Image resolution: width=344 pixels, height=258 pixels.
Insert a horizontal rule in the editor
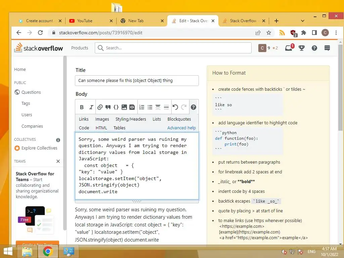pyautogui.click(x=166, y=107)
